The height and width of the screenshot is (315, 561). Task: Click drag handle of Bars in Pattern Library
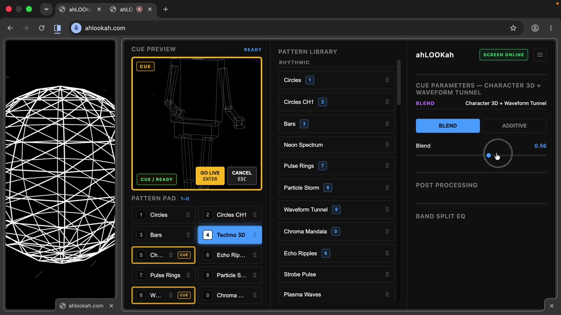pyautogui.click(x=387, y=124)
